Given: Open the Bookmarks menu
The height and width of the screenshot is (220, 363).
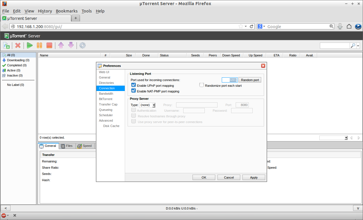Looking at the screenshot, I should 67,11.
